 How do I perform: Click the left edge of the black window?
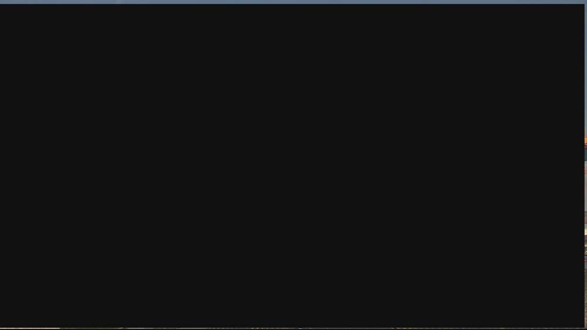(x=1, y=165)
